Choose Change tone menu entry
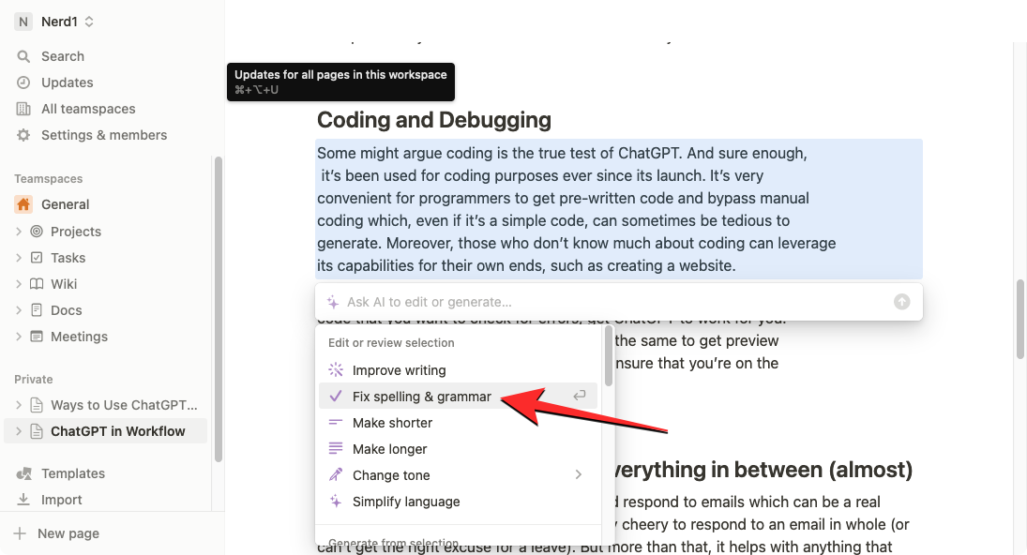This screenshot has height=555, width=1027. (x=458, y=474)
